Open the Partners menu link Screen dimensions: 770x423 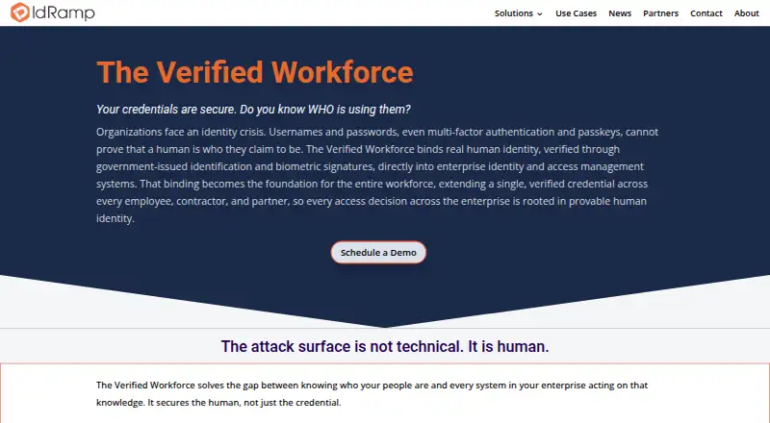[x=660, y=13]
